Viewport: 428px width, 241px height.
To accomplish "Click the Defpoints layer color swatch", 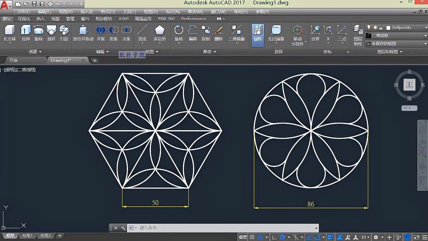I will click(388, 28).
